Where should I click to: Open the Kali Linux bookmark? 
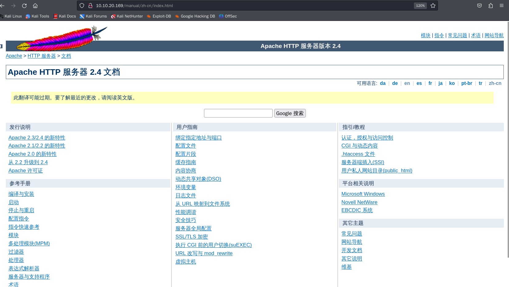pos(11,16)
